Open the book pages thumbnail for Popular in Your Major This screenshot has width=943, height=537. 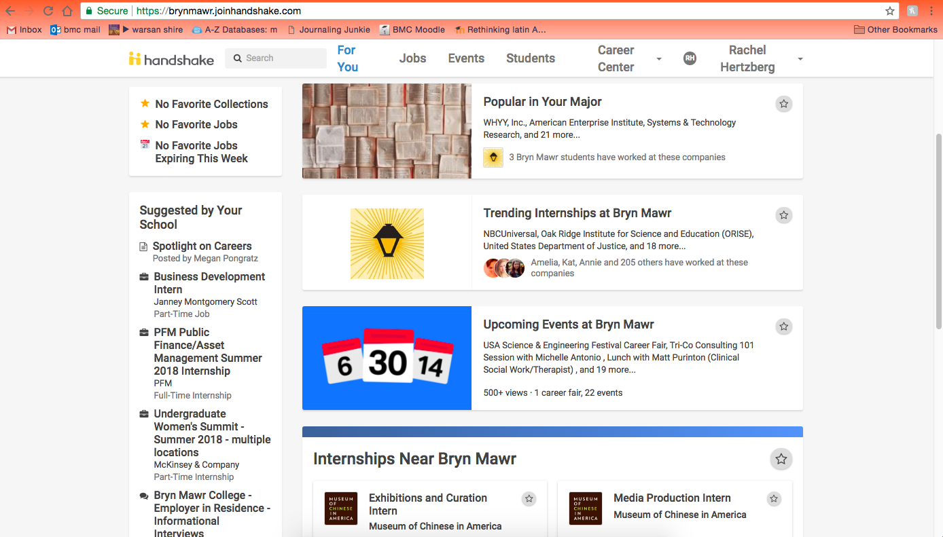[387, 131]
